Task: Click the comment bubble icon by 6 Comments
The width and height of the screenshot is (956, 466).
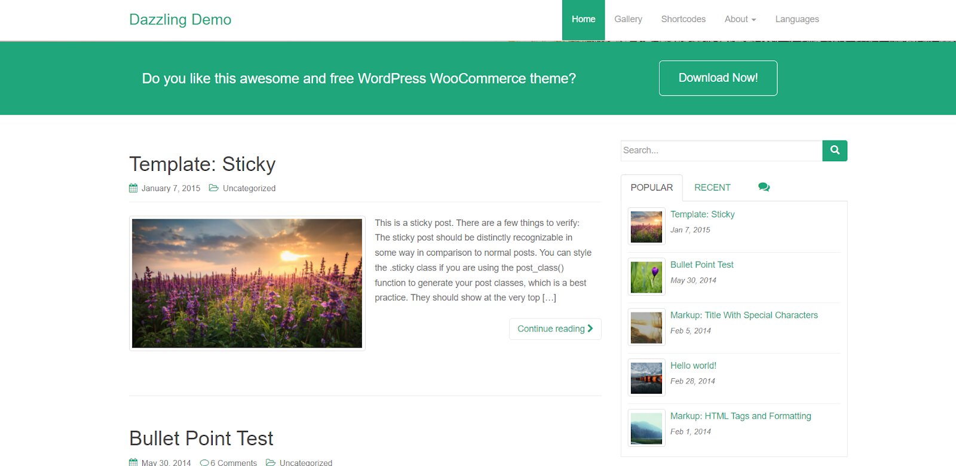Action: coord(204,462)
